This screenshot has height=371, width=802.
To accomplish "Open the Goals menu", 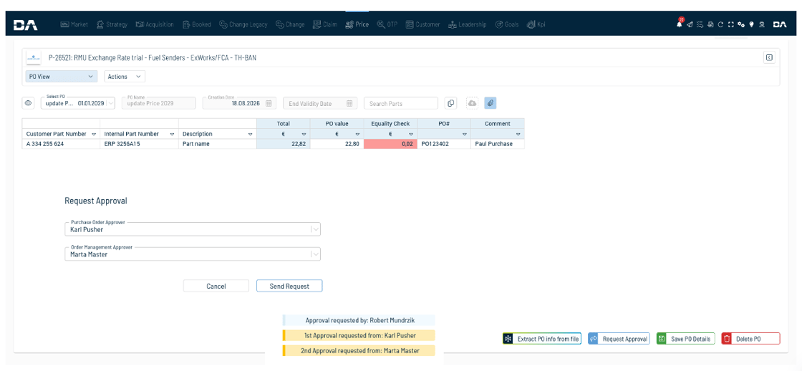I will (507, 24).
